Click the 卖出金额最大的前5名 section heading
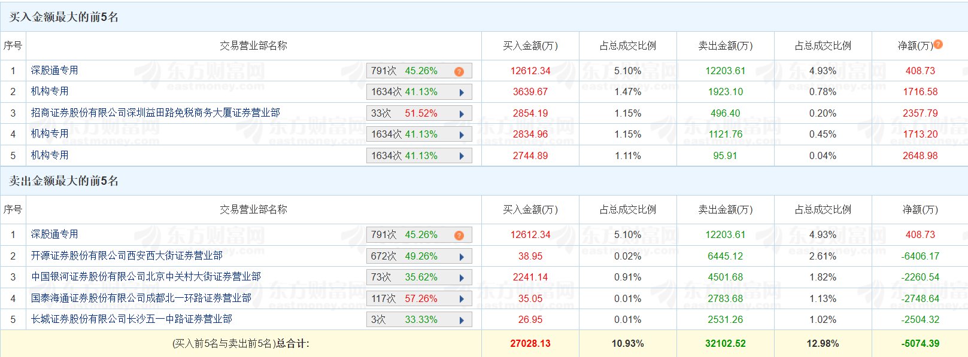 click(63, 181)
